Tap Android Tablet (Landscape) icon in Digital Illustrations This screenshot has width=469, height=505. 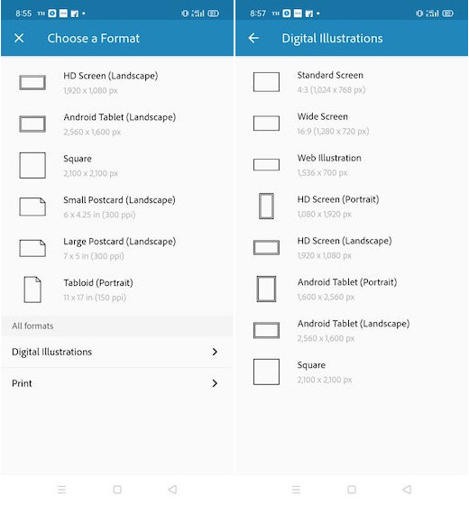(x=266, y=330)
